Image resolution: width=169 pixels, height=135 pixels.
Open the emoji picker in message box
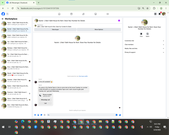[x=117, y=115]
